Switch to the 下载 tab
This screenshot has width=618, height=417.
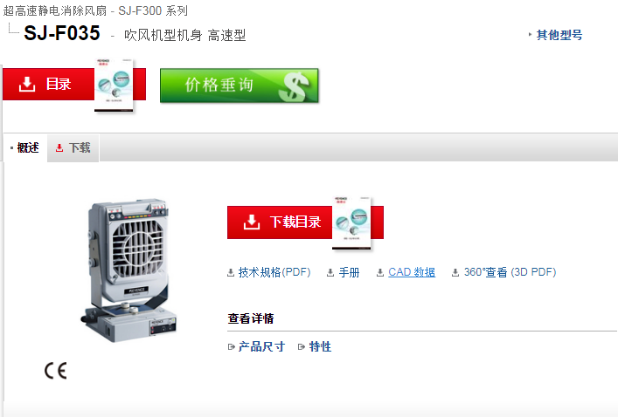pos(73,148)
